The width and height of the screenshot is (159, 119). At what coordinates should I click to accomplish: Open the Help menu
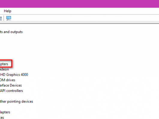(7, 11)
